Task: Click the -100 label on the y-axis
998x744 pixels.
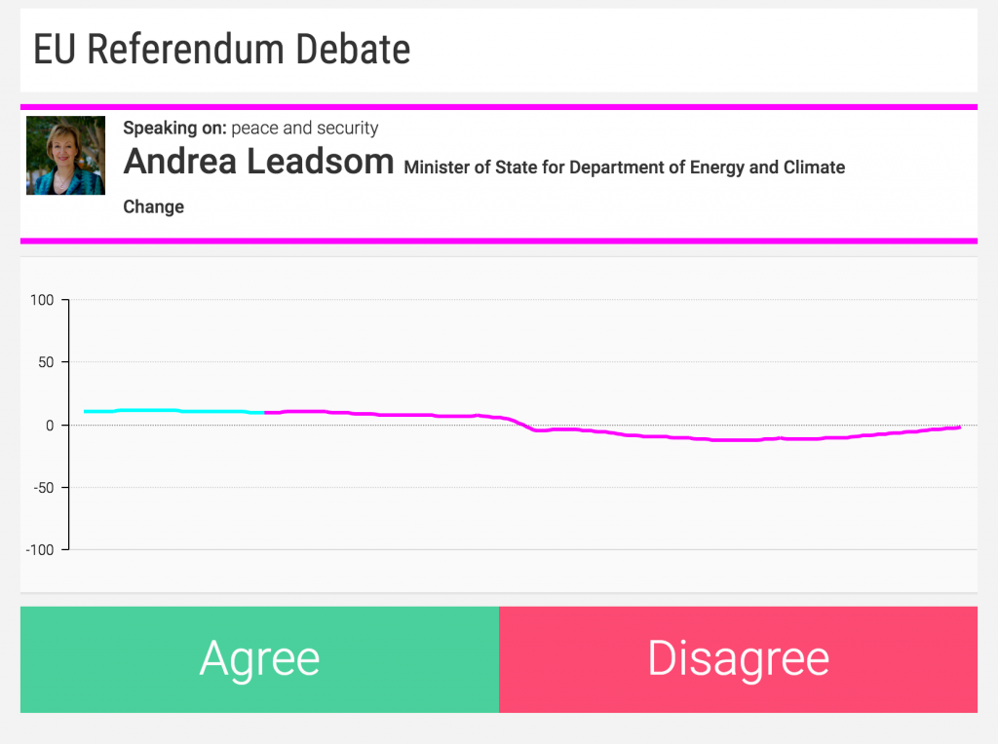Action: [x=39, y=549]
